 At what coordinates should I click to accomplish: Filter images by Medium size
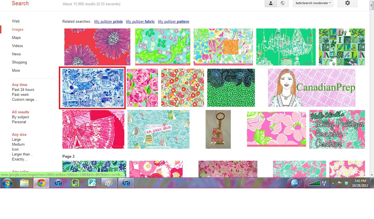tap(18, 145)
